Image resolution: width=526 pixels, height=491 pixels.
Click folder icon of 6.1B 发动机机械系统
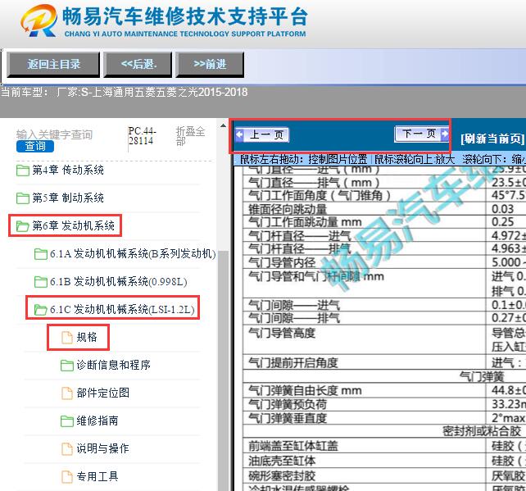pos(41,282)
